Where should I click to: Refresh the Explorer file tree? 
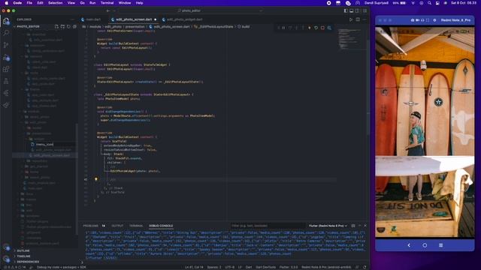click(x=68, y=27)
